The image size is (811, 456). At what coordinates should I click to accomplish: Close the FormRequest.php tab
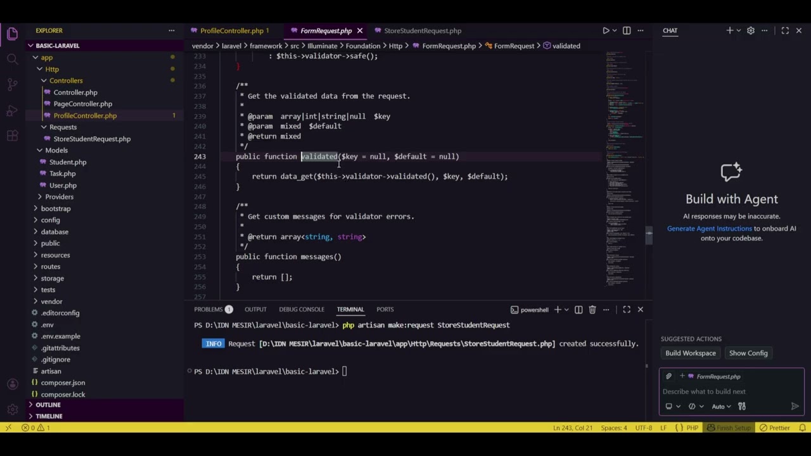click(359, 30)
